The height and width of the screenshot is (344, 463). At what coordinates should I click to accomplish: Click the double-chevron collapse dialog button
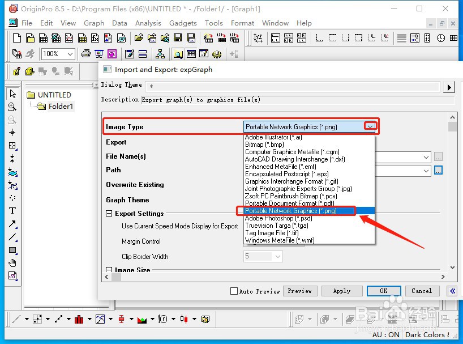click(452, 291)
